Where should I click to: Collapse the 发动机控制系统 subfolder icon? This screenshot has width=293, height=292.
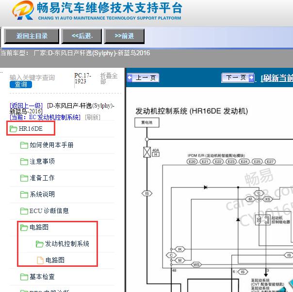(39, 244)
